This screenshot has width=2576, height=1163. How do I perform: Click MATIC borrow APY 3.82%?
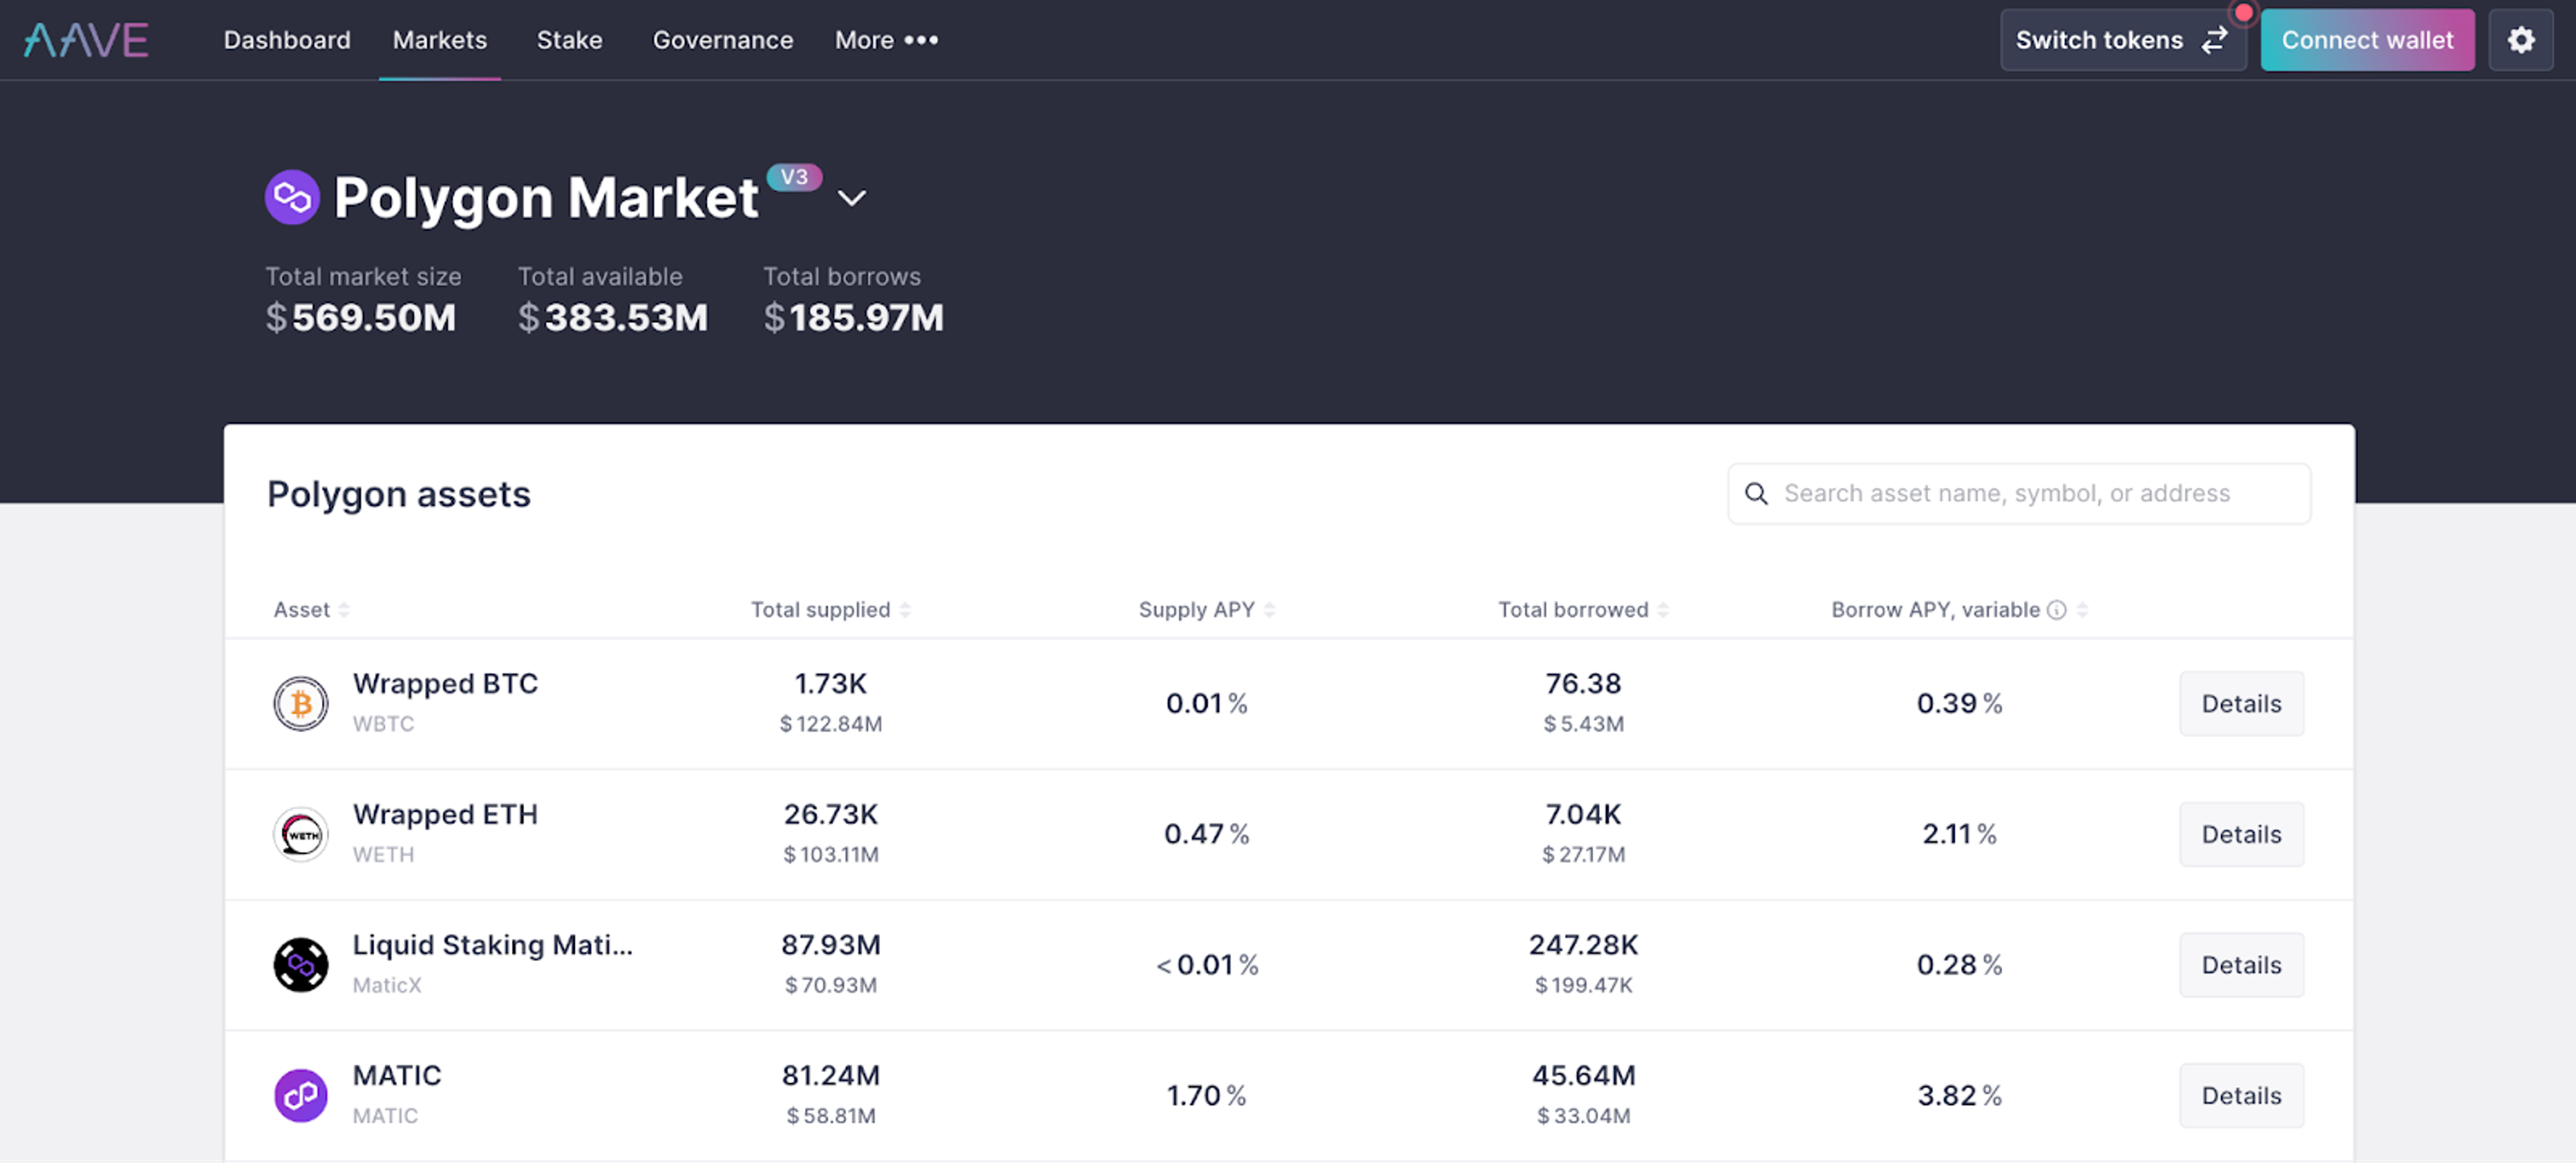(1959, 1096)
